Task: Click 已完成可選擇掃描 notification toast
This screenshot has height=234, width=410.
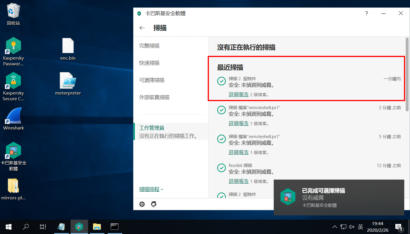Action: point(339,197)
